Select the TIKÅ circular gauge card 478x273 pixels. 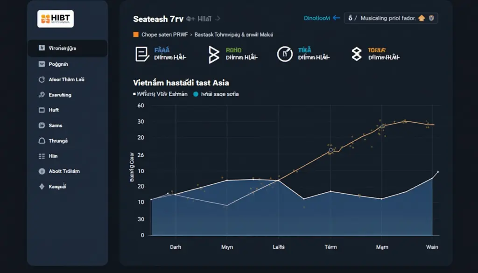point(303,54)
